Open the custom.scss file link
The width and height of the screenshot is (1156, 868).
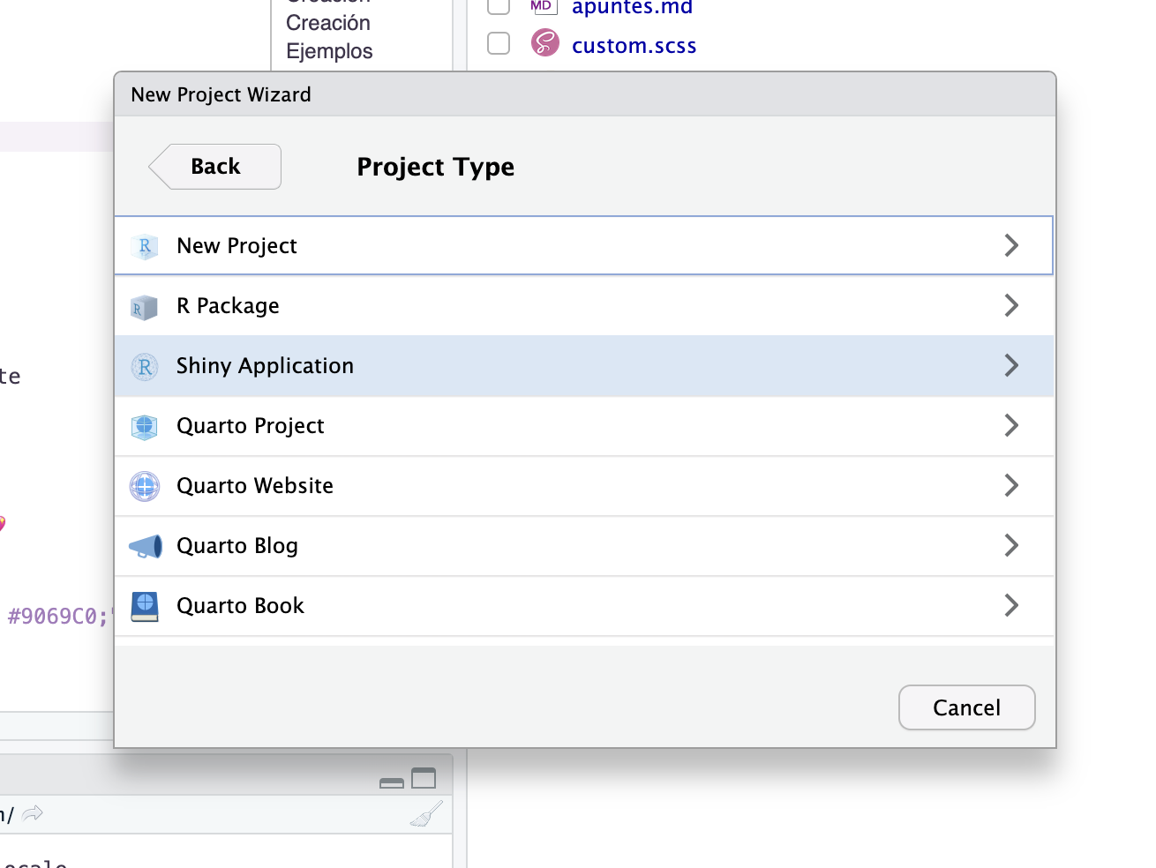point(634,46)
